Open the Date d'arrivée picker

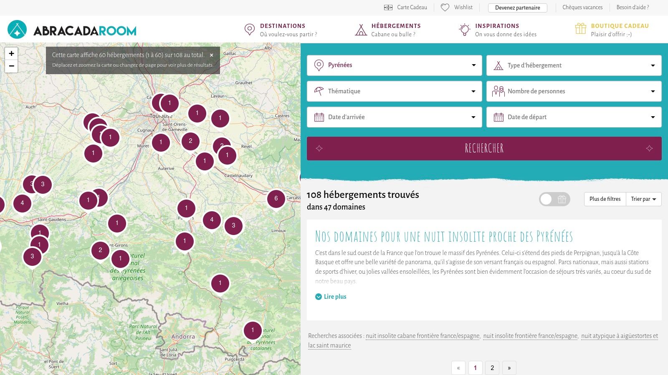click(x=394, y=117)
